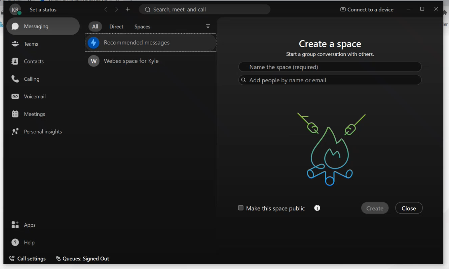
Task: Switch to the Spaces tab
Action: point(142,27)
